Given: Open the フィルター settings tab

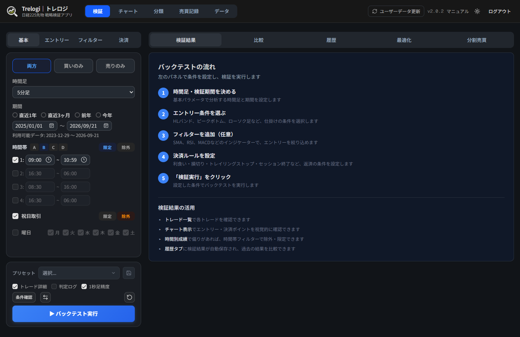Looking at the screenshot, I should pos(90,40).
